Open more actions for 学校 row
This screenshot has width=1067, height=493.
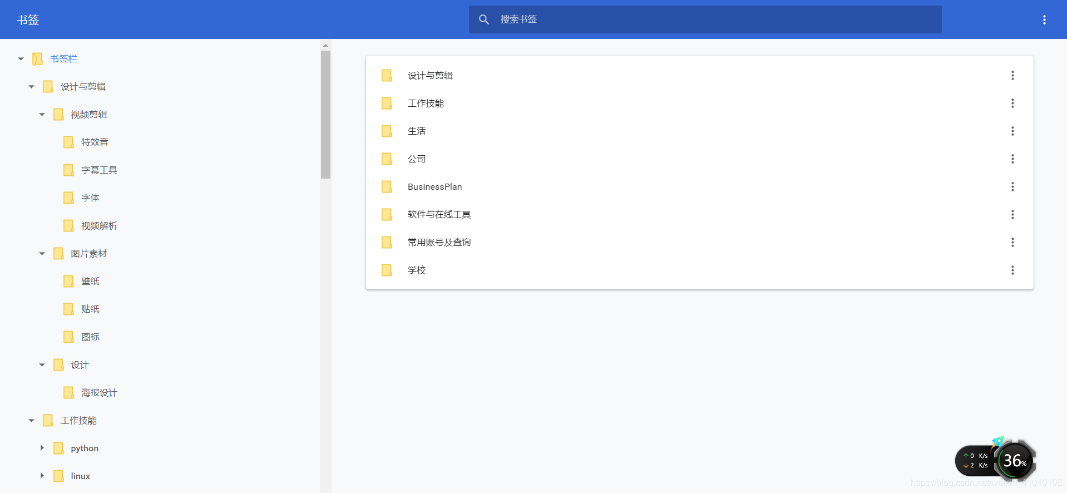click(1012, 270)
